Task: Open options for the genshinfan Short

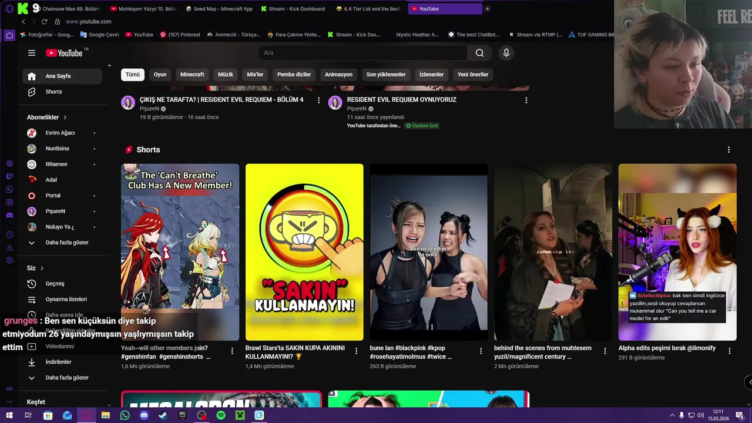Action: coord(232,351)
